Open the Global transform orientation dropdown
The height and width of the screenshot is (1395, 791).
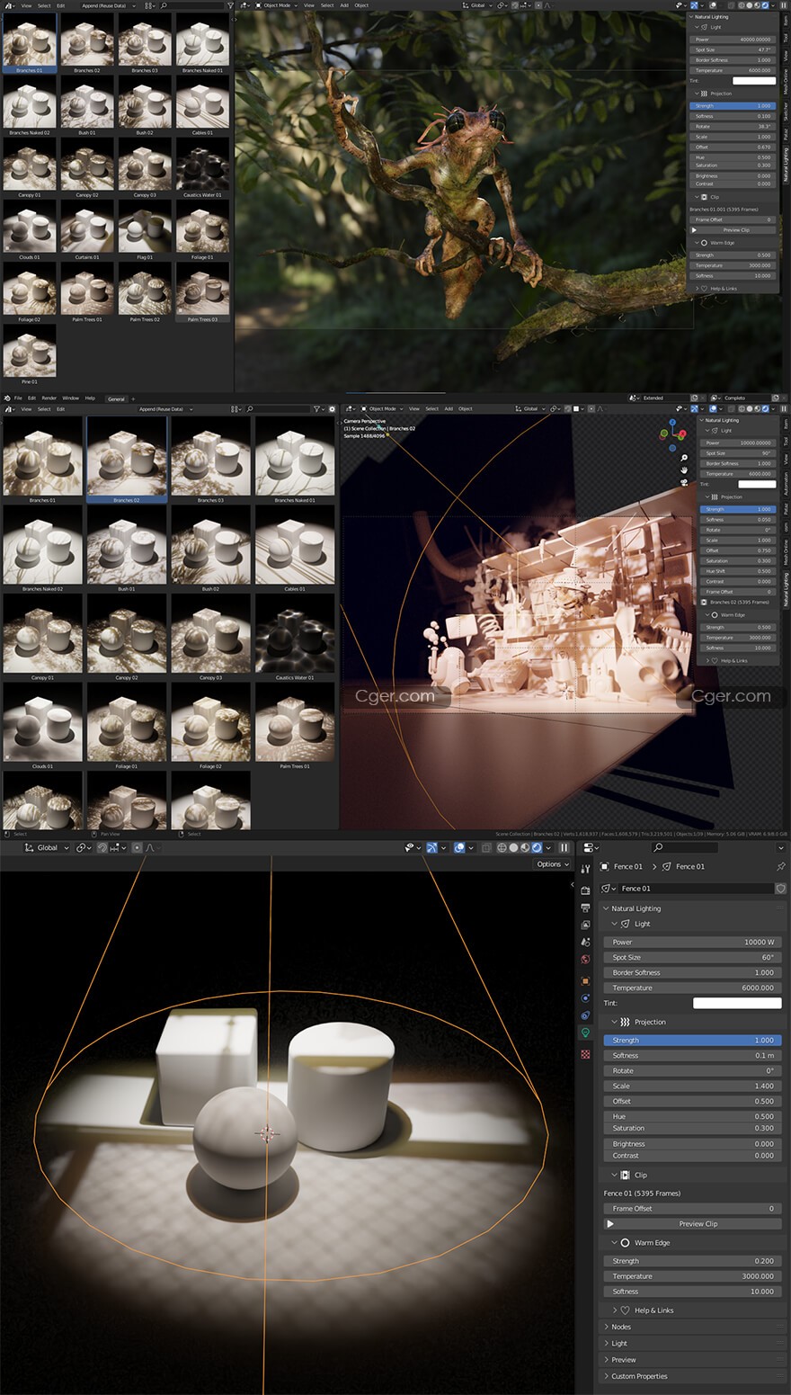tap(47, 847)
